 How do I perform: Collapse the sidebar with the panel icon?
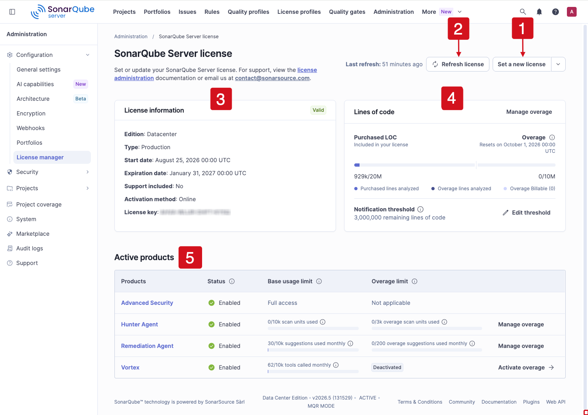click(12, 12)
